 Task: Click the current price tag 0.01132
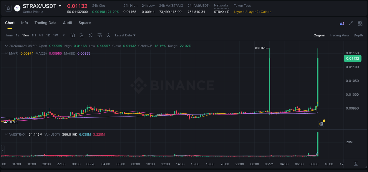point(352,58)
